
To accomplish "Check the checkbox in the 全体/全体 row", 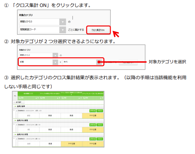I will click(x=14, y=110).
